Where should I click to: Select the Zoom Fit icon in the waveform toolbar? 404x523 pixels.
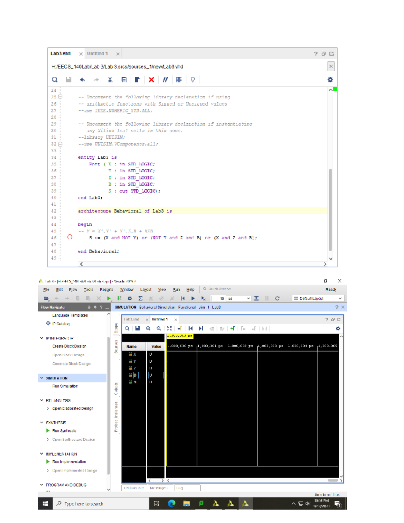point(169,328)
